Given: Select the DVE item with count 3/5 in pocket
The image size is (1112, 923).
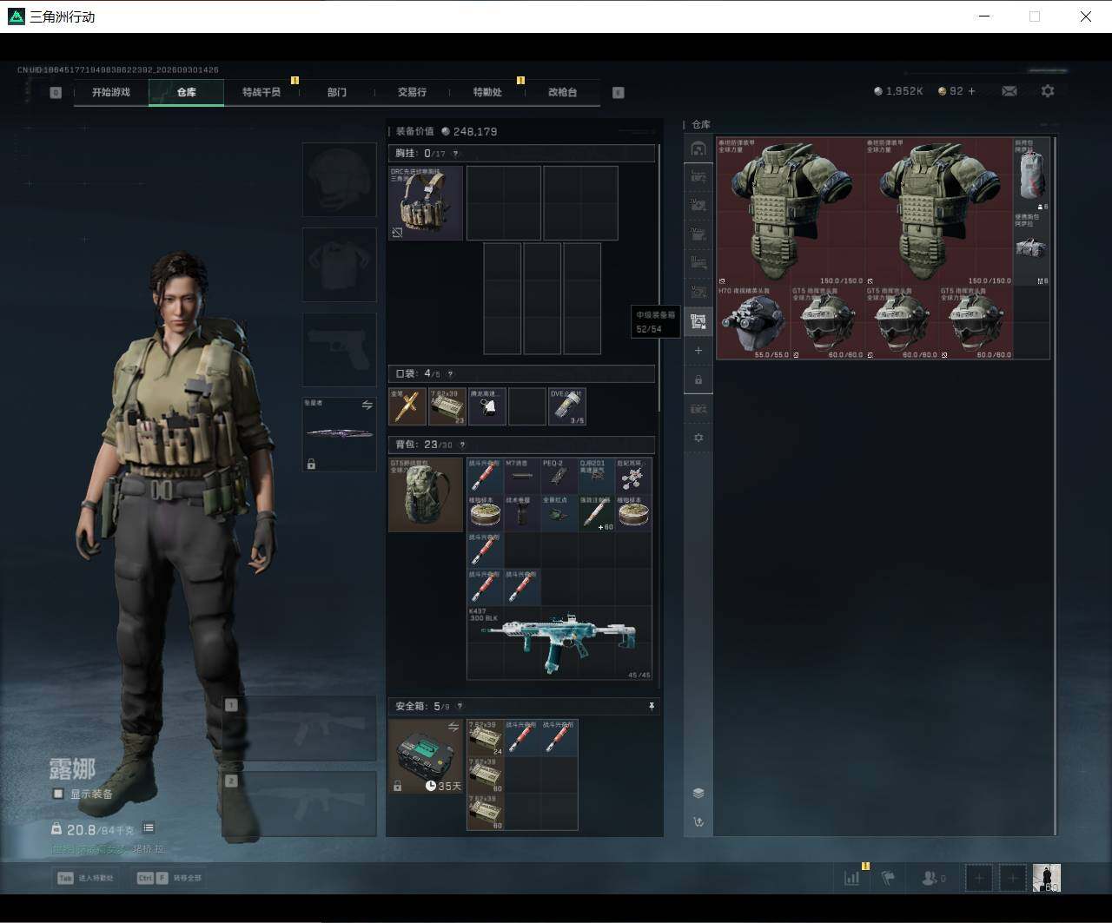Looking at the screenshot, I should tap(567, 406).
